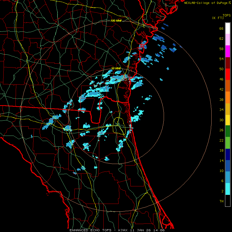The width and height of the screenshot is (232, 232).
Task: Pick the magenta legend swatch
Action: (x=228, y=51)
